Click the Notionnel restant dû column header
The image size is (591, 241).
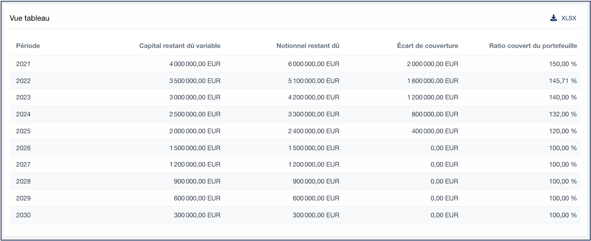click(308, 46)
